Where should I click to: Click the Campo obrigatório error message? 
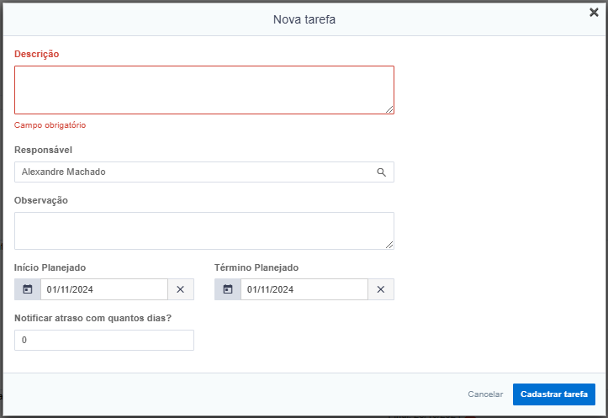coord(50,125)
